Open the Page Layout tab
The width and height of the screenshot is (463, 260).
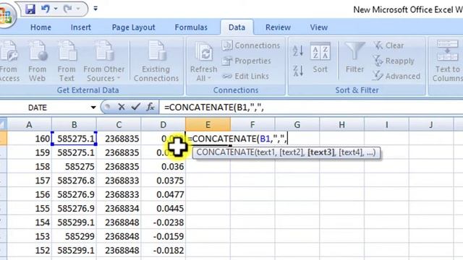[x=133, y=27]
